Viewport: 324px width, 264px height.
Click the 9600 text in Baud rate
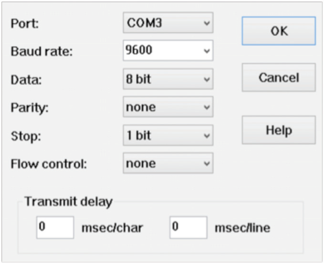(139, 50)
